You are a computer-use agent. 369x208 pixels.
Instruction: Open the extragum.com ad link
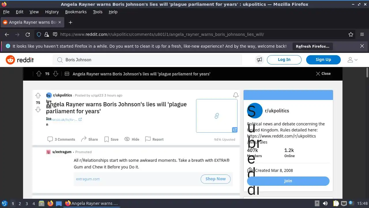click(88, 179)
